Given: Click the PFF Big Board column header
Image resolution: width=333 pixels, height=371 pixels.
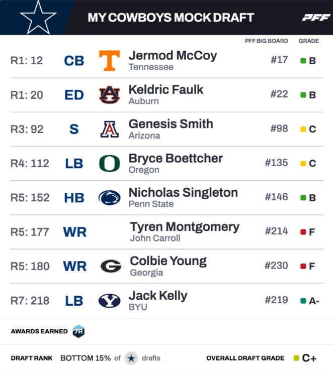Looking at the screenshot, I should click(x=266, y=41).
